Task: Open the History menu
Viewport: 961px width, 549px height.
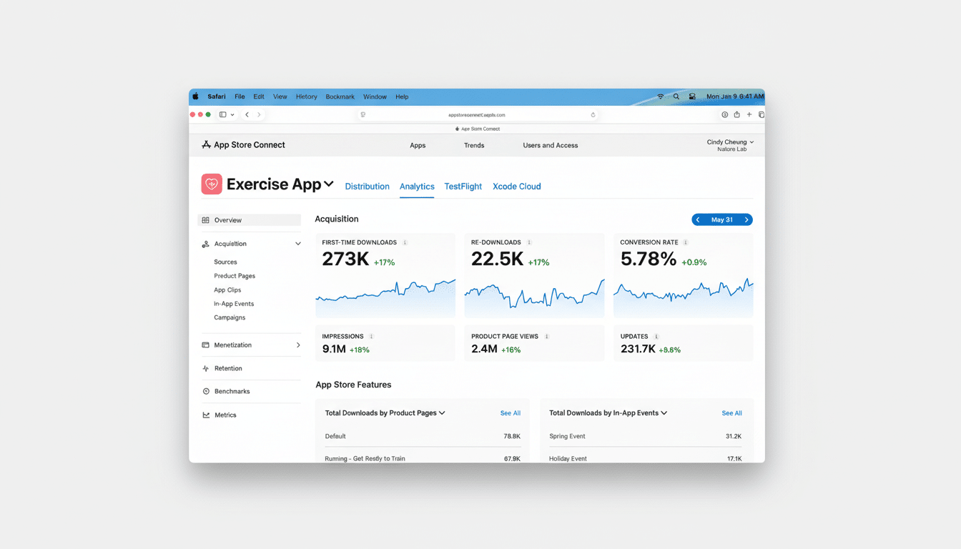Action: [306, 97]
